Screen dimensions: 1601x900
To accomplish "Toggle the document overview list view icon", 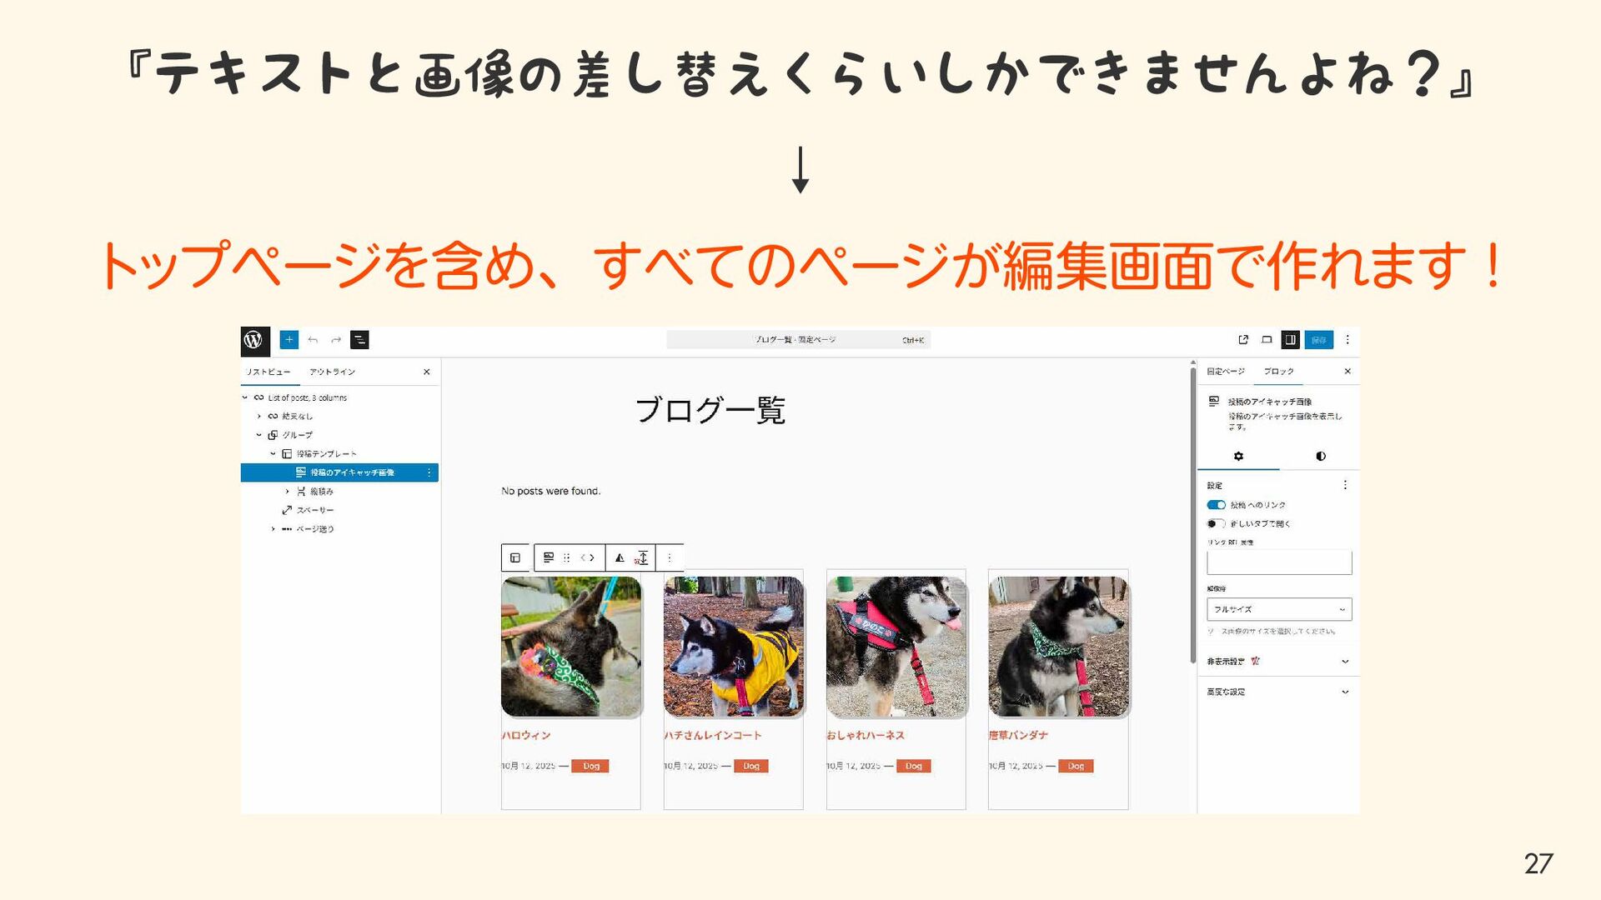I will pos(359,339).
